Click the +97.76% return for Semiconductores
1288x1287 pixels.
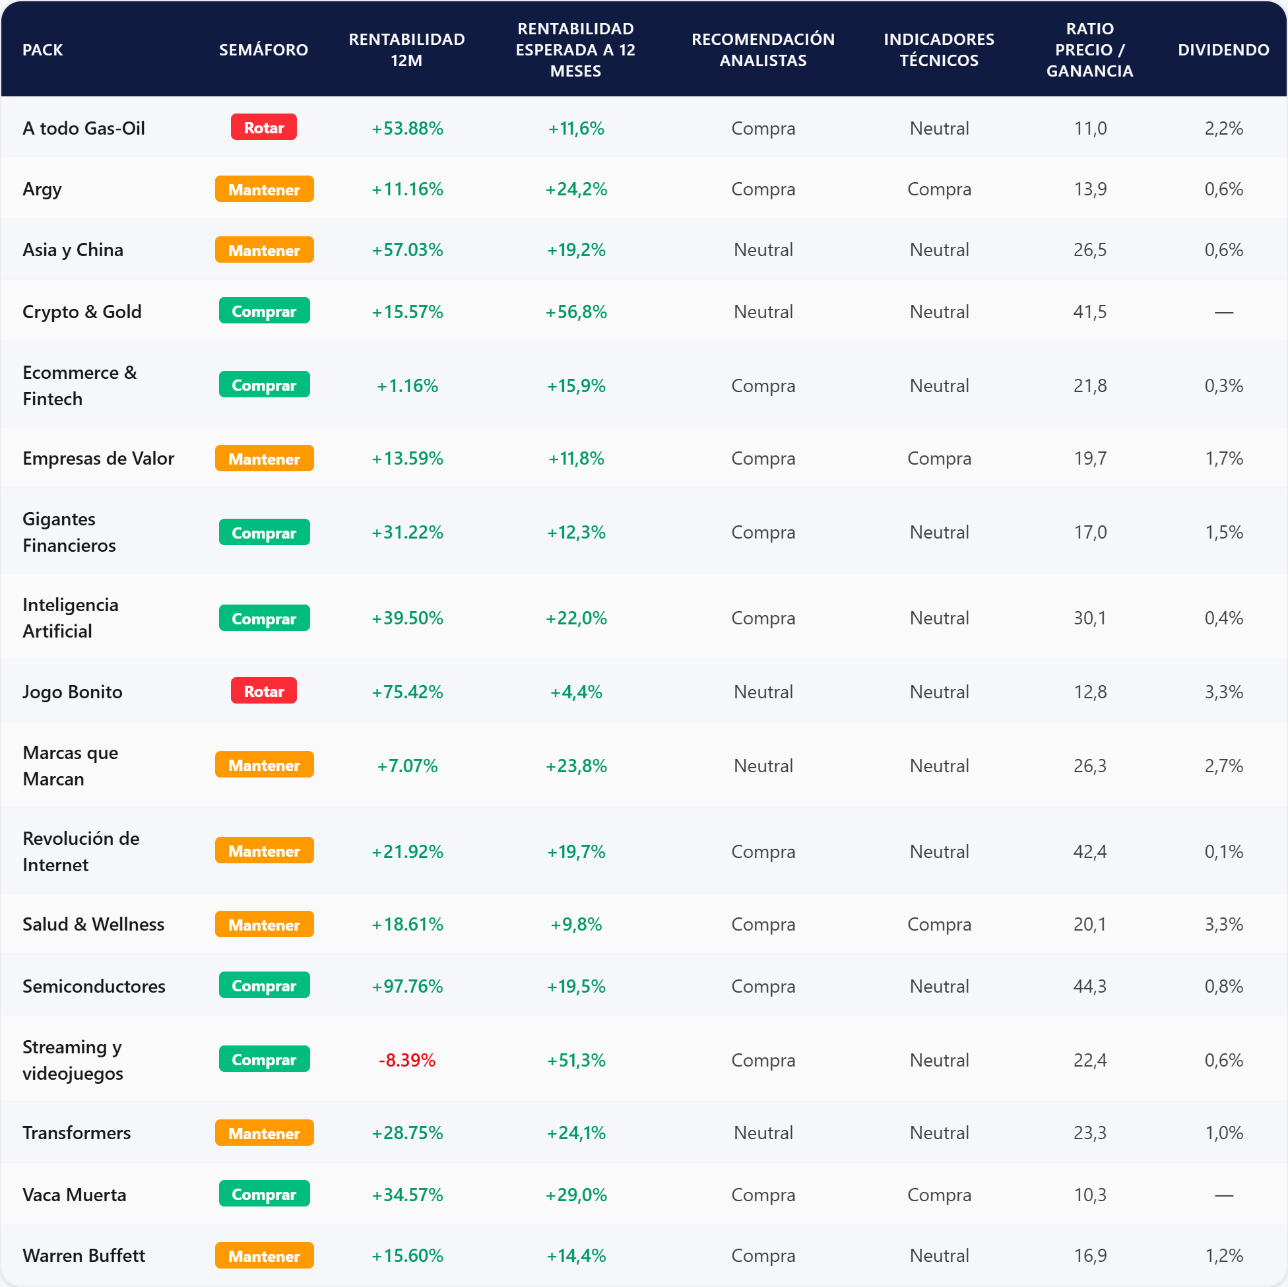coord(406,985)
